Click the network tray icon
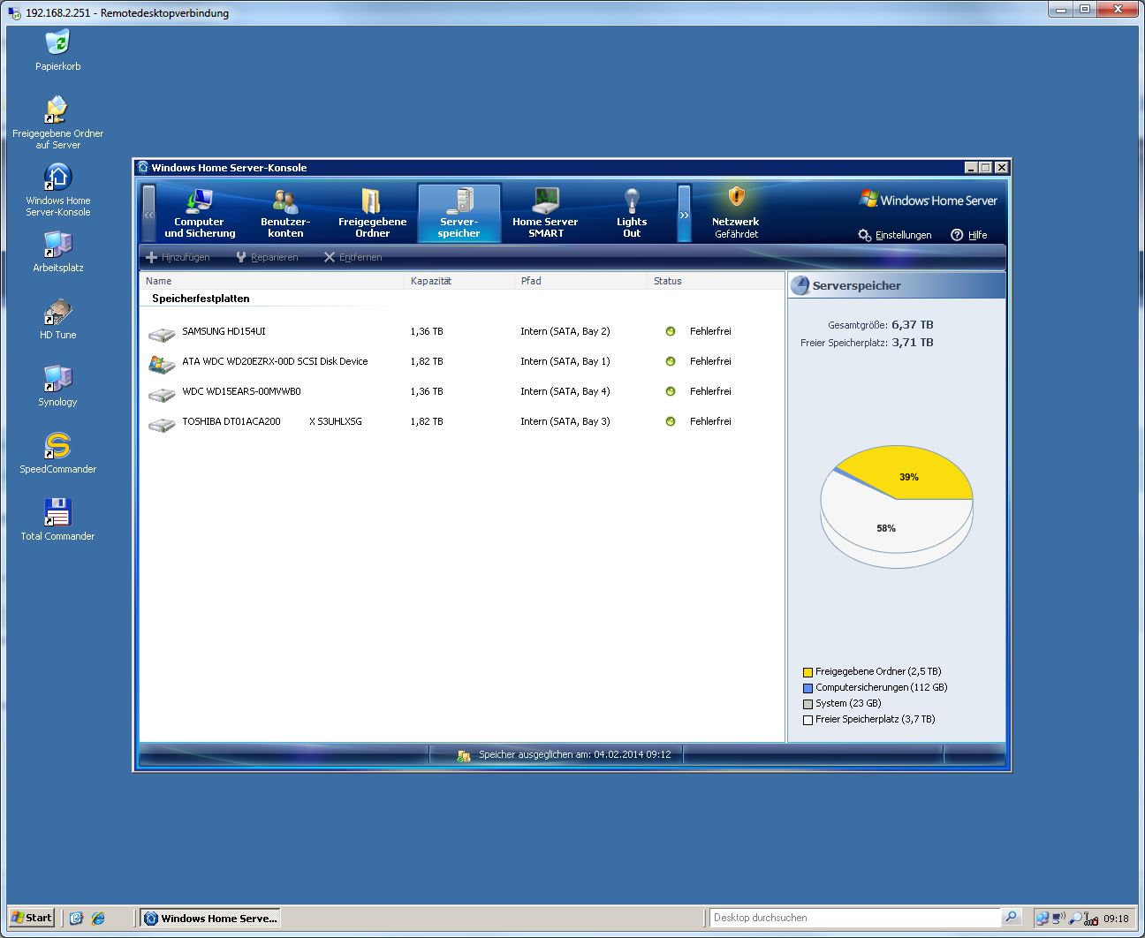Image resolution: width=1145 pixels, height=938 pixels. pos(1043,919)
